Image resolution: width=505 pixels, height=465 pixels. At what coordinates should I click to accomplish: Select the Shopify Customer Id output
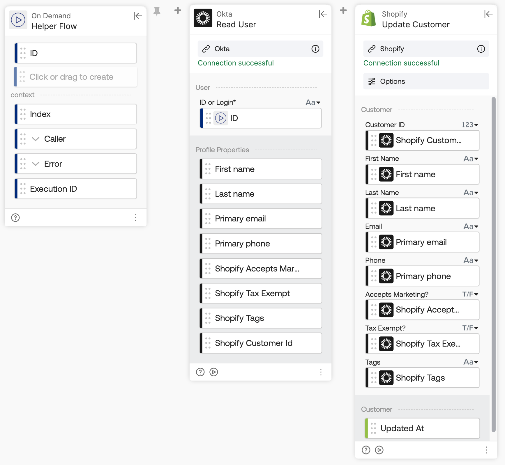coord(261,343)
